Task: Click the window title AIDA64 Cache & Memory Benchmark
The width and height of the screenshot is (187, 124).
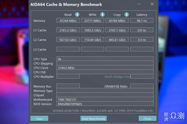Action: pos(66,4)
